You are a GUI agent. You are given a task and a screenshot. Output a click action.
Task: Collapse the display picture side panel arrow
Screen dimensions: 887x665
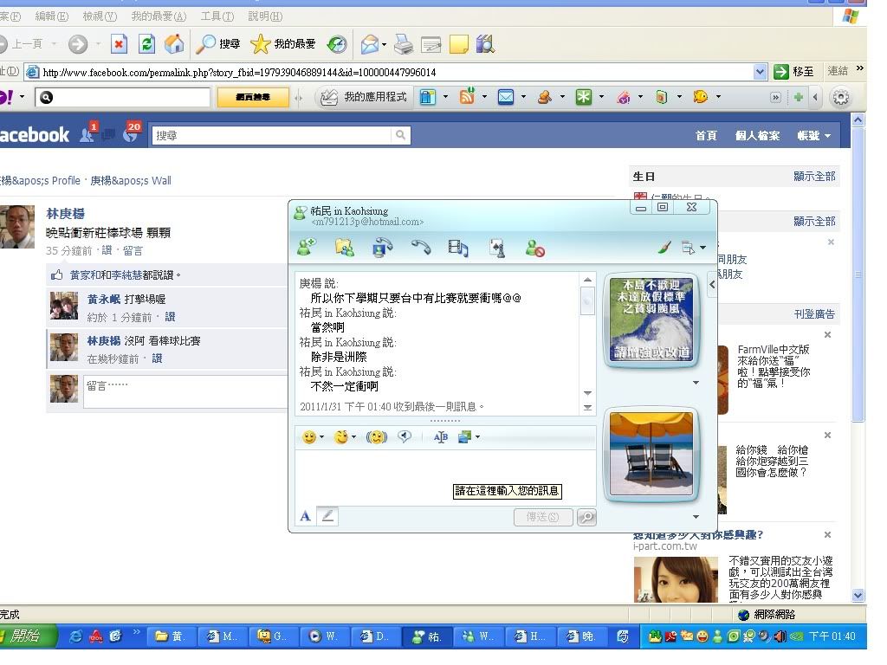pyautogui.click(x=712, y=283)
